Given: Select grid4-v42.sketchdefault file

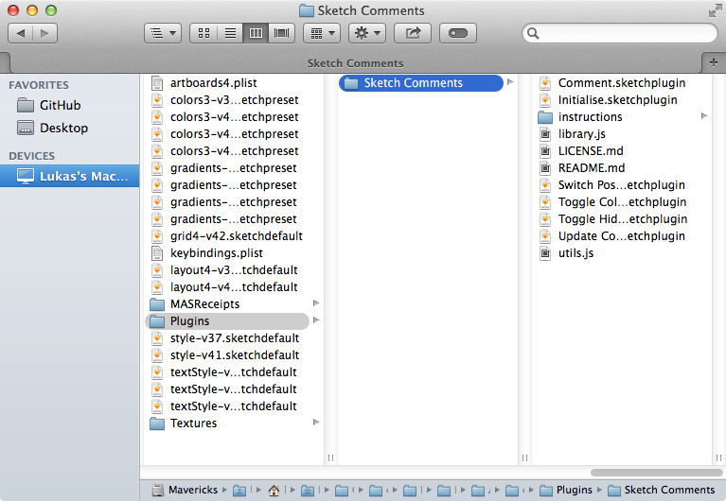Looking at the screenshot, I should click(234, 236).
